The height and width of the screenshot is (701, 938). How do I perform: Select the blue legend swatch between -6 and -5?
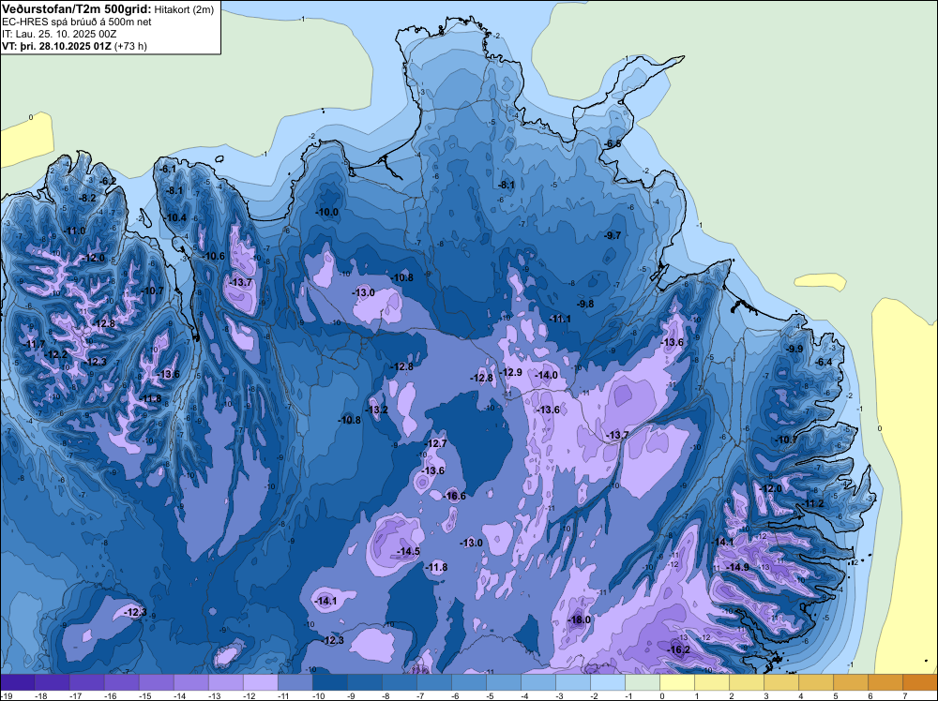(468, 682)
